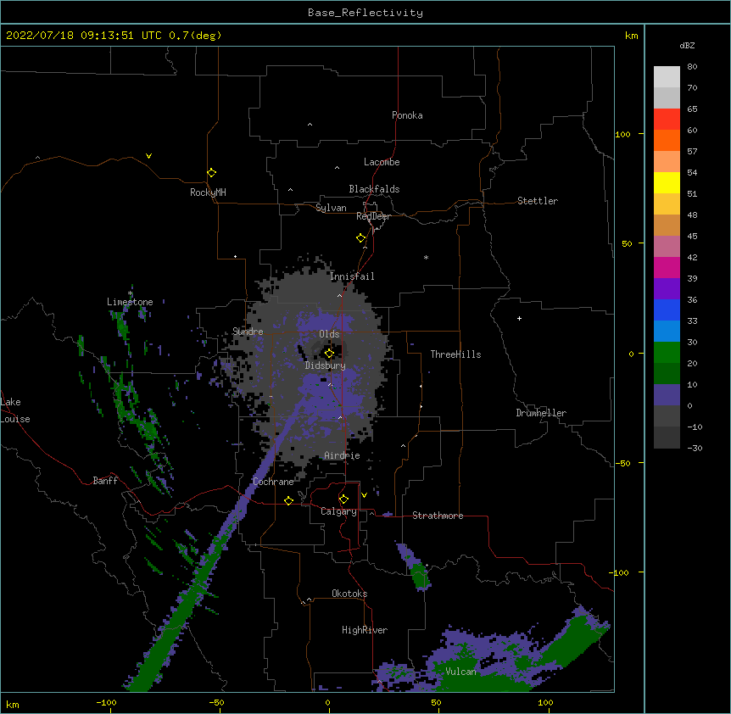Click the yellow v marker east of Calgary's diamond
This screenshot has height=714, width=731.
[364, 495]
